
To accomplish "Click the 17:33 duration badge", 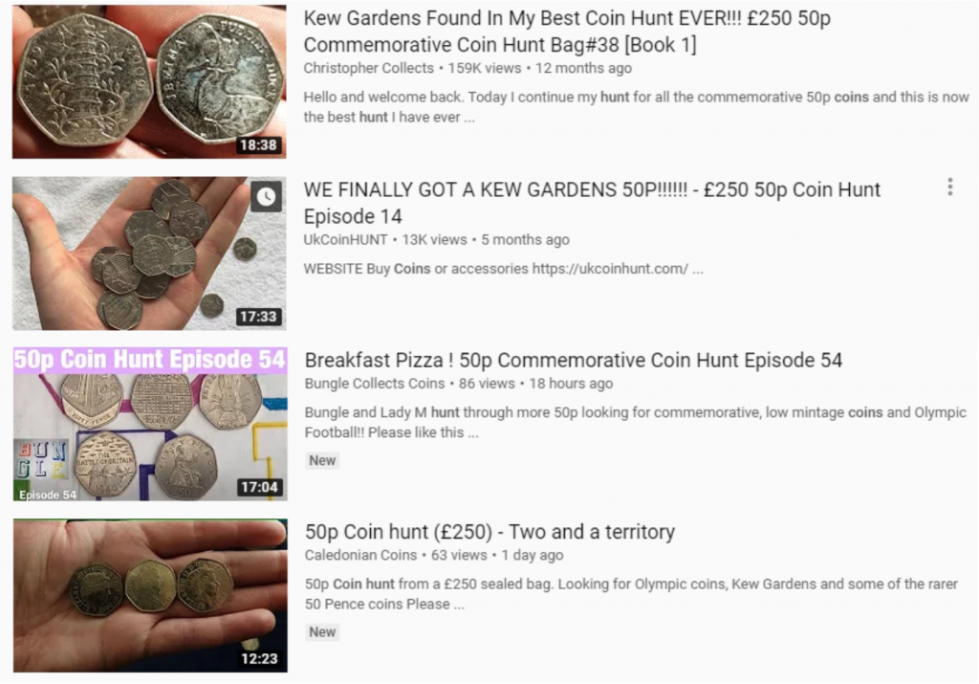I will coord(258,317).
